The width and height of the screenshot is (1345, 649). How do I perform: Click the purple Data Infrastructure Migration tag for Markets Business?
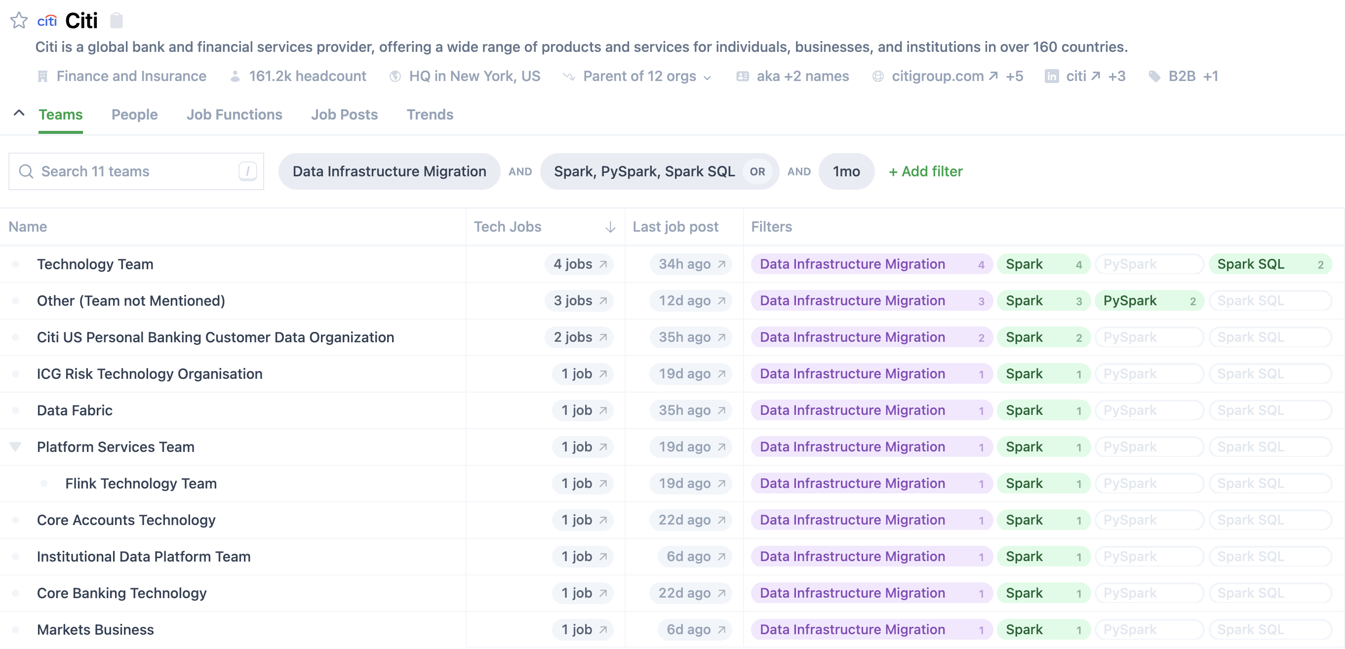[x=870, y=630]
